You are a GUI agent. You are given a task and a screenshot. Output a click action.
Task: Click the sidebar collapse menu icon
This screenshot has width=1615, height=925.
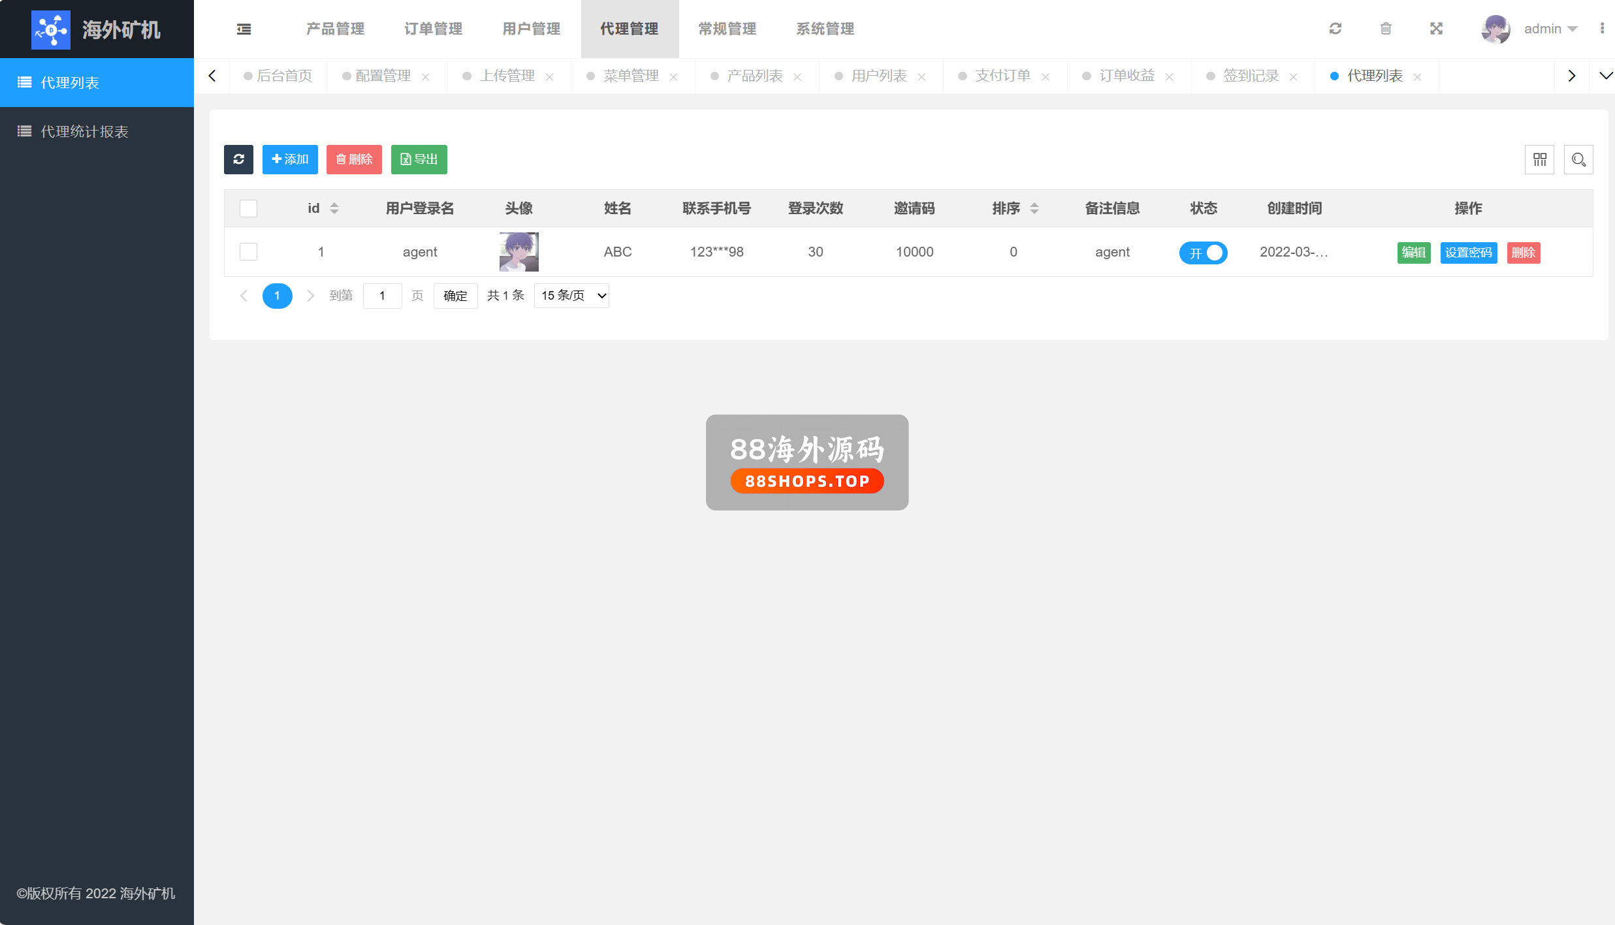[x=244, y=29]
